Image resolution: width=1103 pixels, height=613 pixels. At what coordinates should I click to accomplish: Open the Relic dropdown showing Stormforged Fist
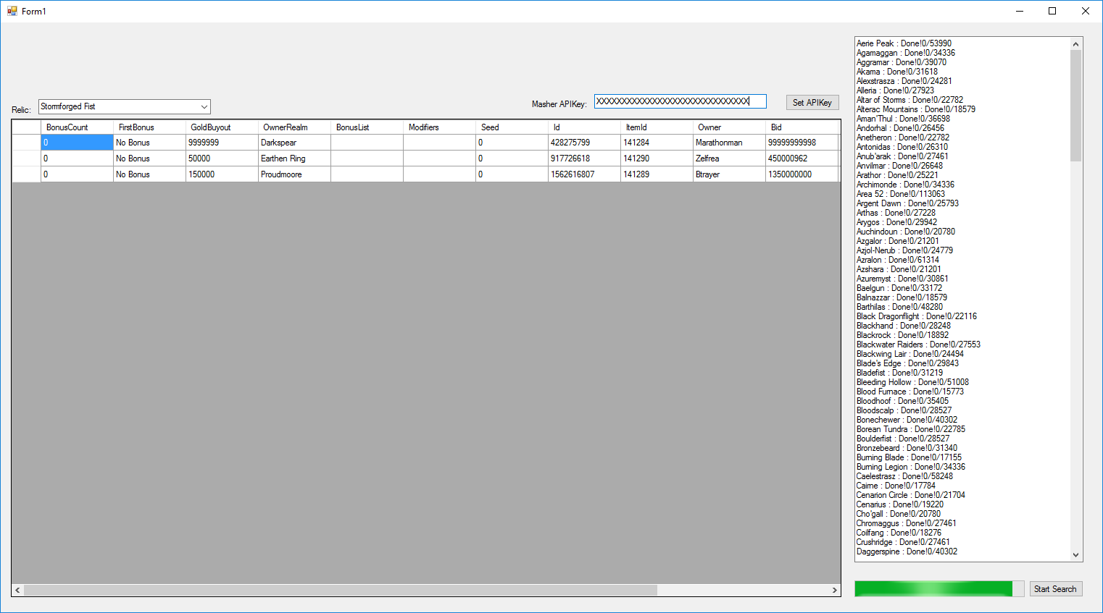(125, 106)
